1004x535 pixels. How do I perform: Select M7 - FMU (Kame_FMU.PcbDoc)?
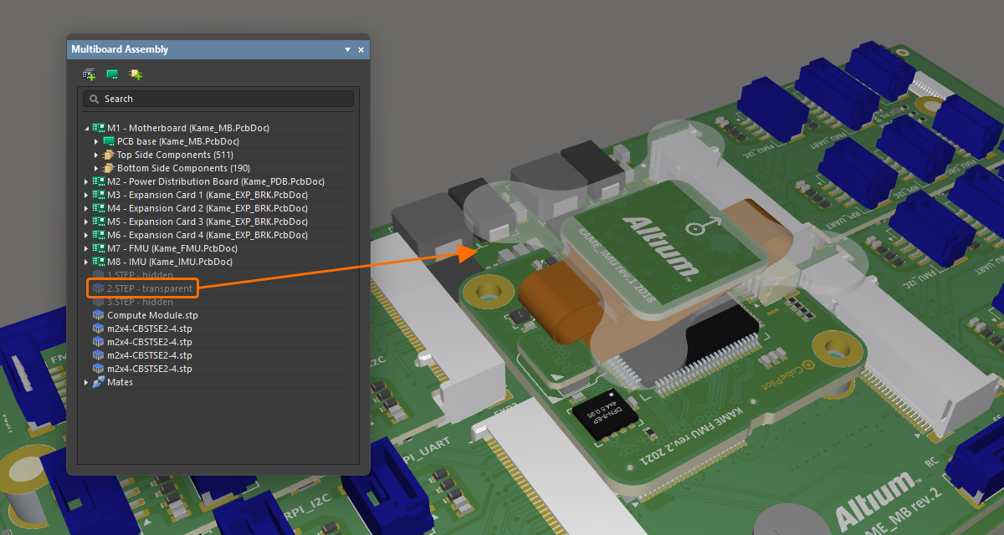point(172,248)
